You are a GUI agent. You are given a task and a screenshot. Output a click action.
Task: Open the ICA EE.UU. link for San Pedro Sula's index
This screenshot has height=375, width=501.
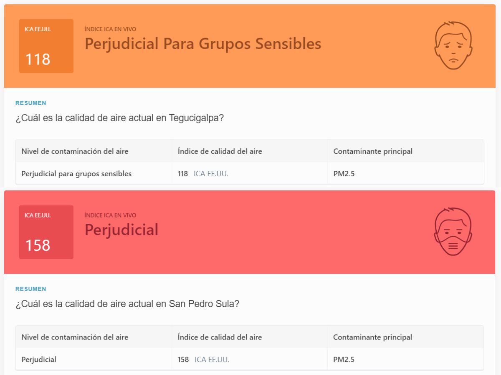(210, 359)
